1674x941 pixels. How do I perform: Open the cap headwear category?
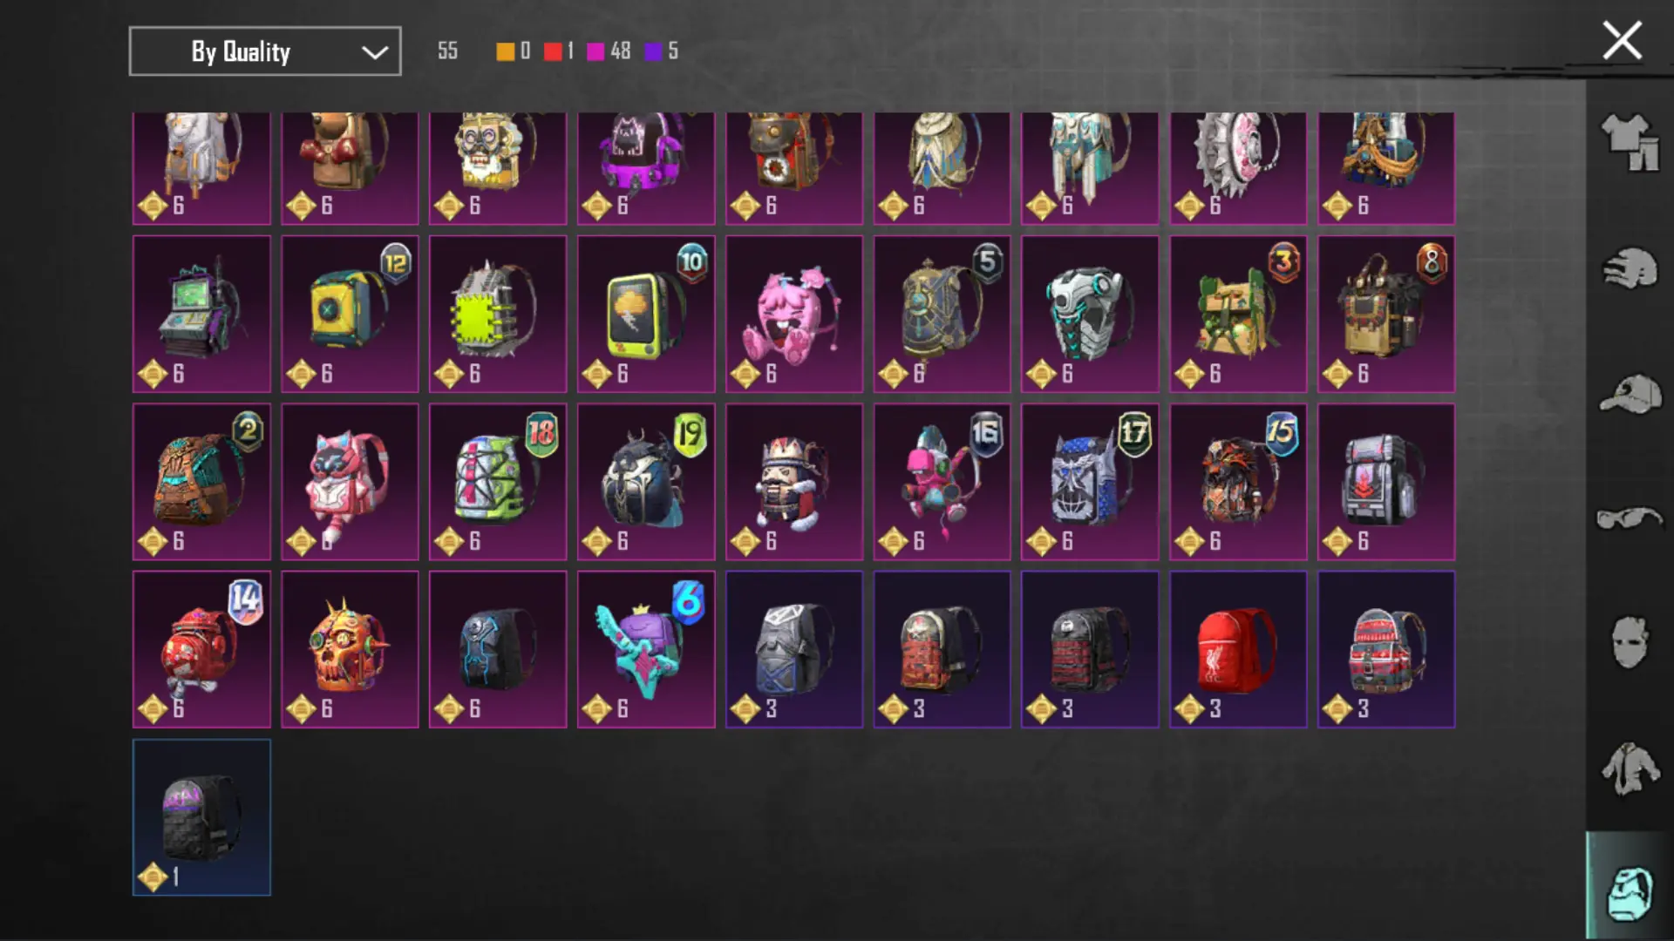tap(1630, 394)
